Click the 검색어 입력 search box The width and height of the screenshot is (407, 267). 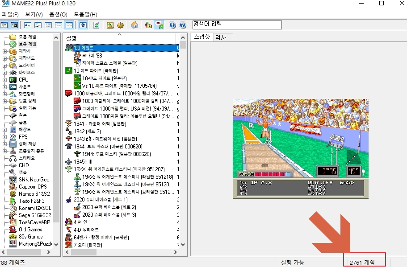(237, 25)
